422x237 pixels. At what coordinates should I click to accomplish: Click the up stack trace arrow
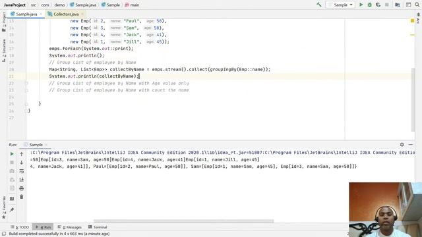(22, 154)
